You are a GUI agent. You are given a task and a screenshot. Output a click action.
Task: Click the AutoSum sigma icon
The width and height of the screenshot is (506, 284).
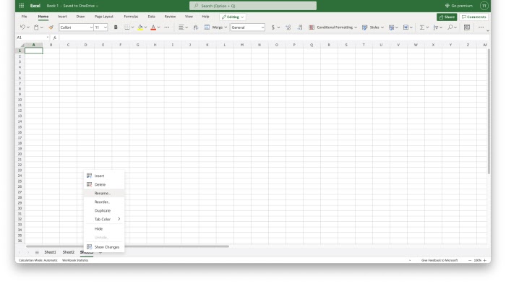click(421, 27)
